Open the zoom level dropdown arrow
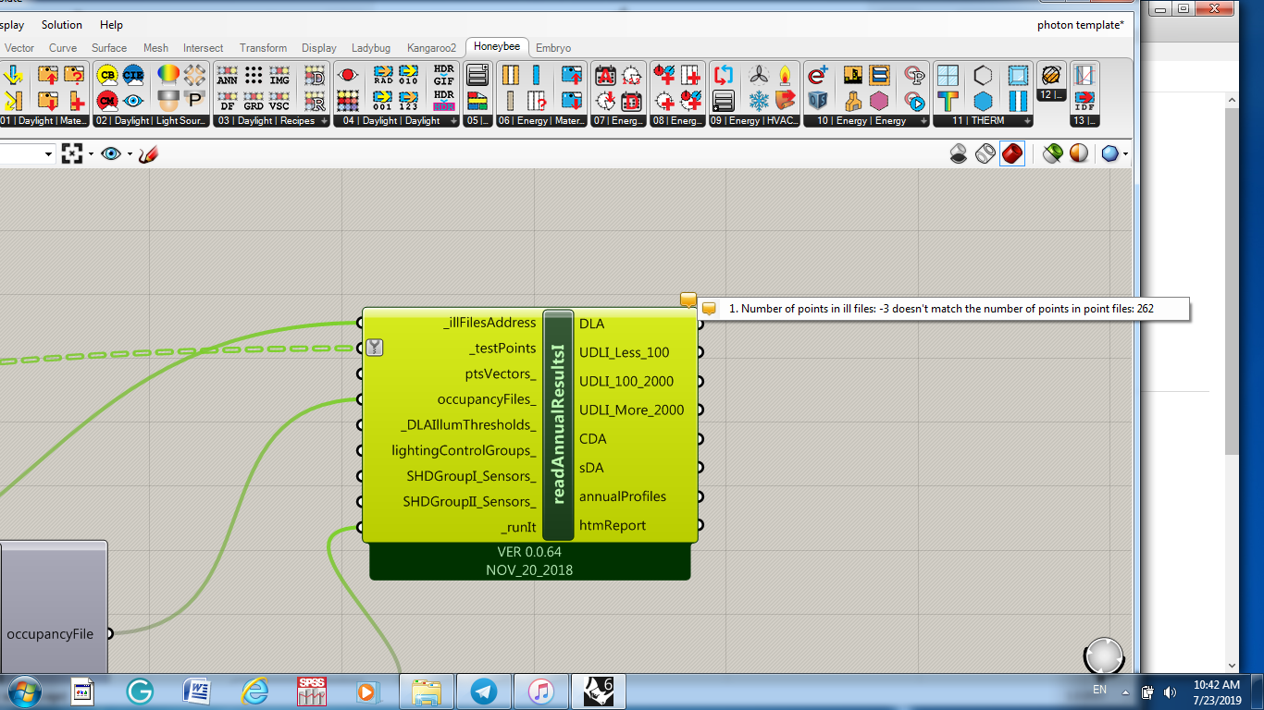 coord(49,154)
